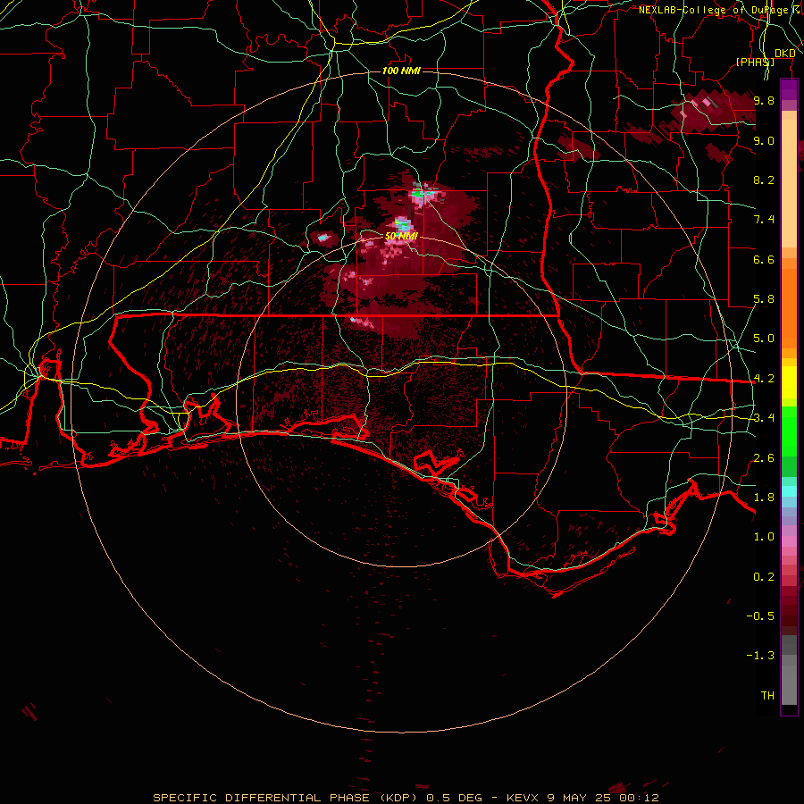The height and width of the screenshot is (804, 804).
Task: Pick the purple segment atop the color bar
Action: [x=789, y=89]
